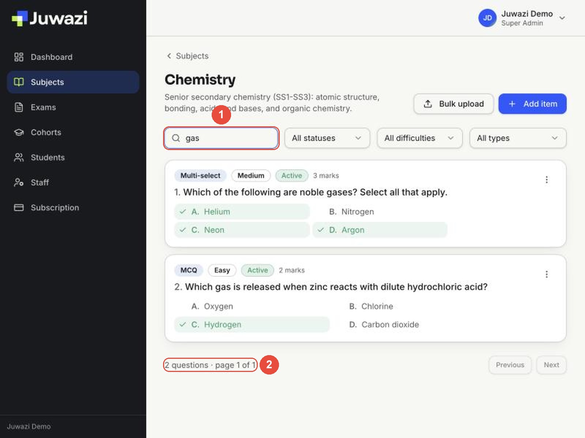Click the Easy difficulty badge
Image resolution: width=585 pixels, height=438 pixels.
point(222,270)
